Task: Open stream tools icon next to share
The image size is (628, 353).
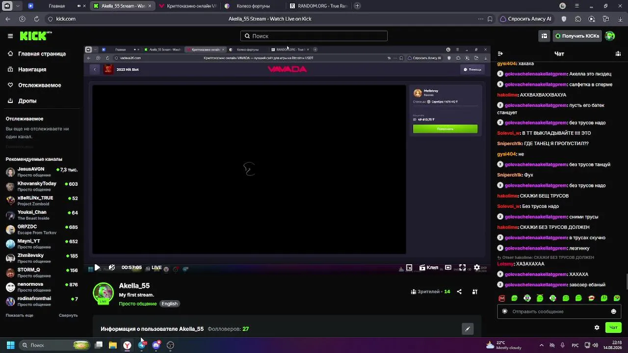Action: 475,292
